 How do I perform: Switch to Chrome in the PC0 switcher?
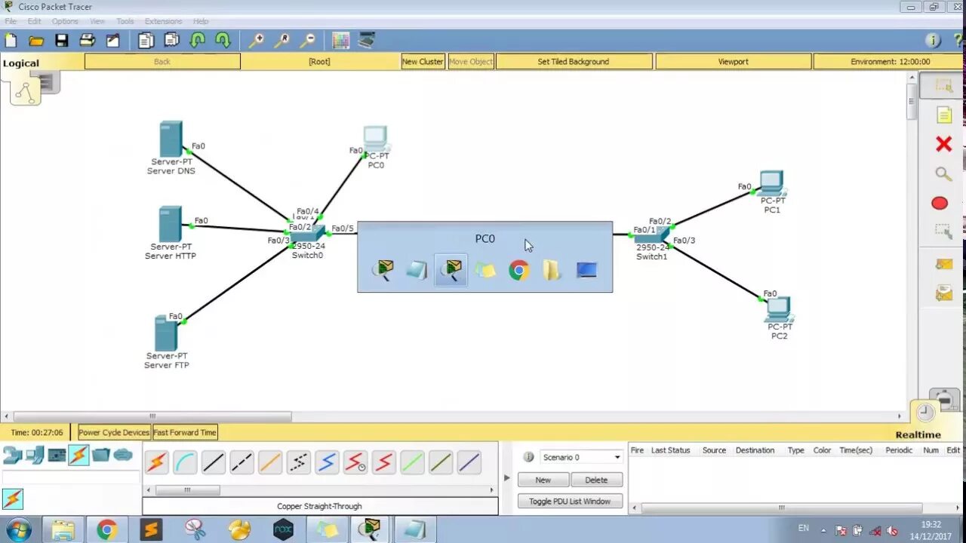click(518, 270)
